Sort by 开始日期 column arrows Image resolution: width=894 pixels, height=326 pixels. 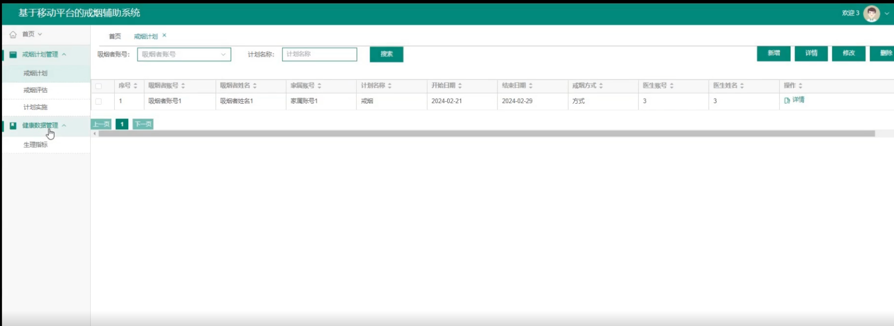click(460, 86)
